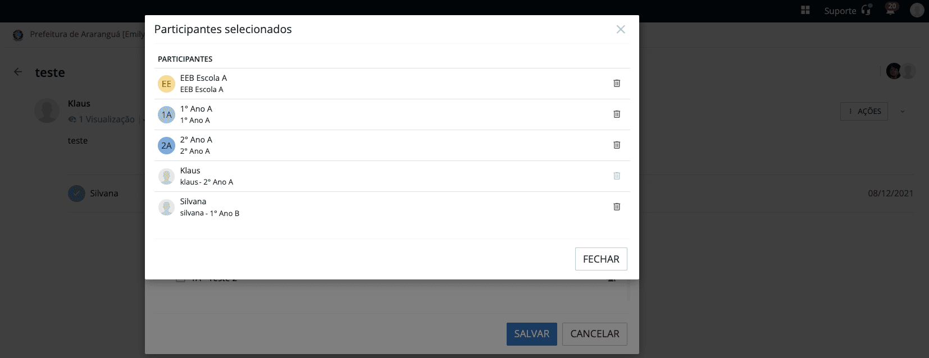
Task: Click the Suporte headset icon
Action: [866, 10]
